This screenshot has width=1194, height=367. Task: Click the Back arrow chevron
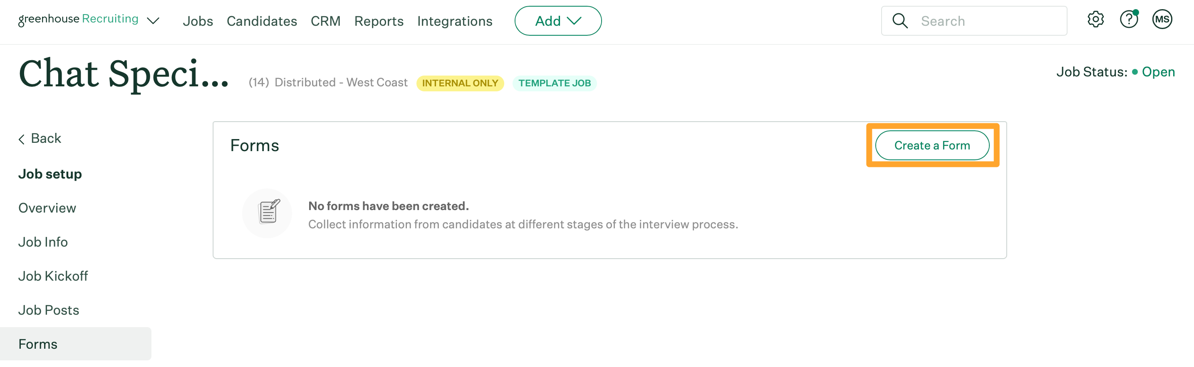pos(22,139)
